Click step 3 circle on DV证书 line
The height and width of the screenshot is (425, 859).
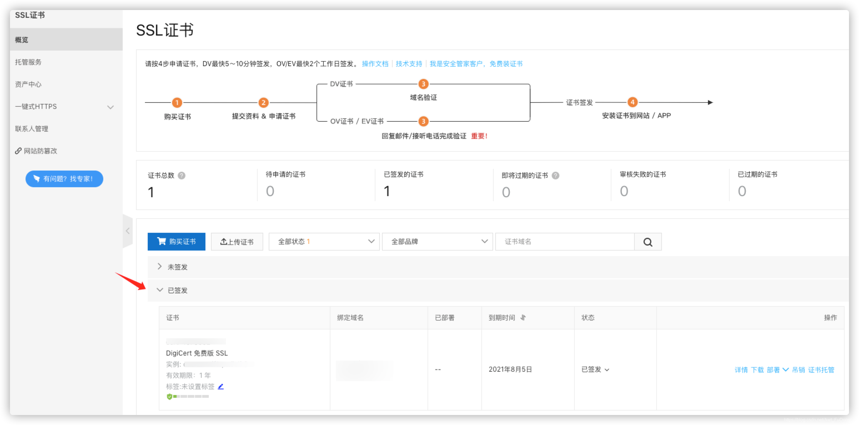pos(423,84)
